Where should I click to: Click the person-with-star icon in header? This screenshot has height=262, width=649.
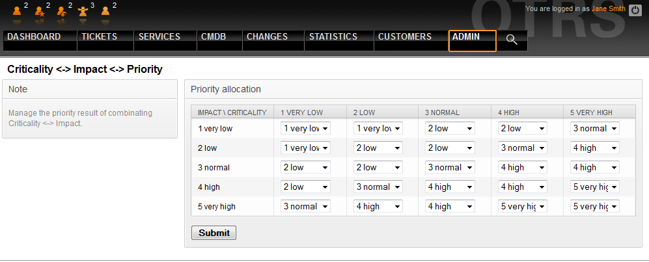[39, 10]
